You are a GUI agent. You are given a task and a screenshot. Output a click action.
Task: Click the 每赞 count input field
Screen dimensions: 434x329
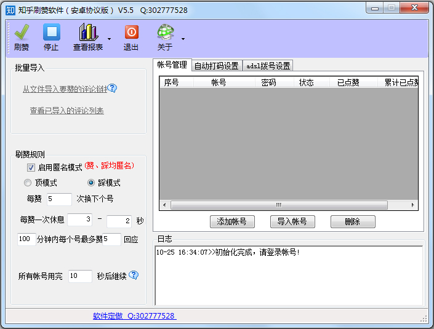pos(59,199)
